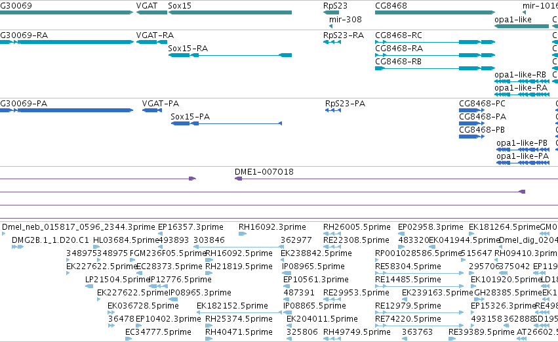This screenshot has height=342, width=558.
Task: Select the opa1-like-PA coding label
Action: (x=523, y=156)
